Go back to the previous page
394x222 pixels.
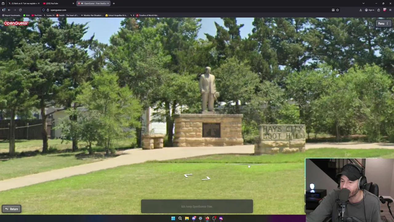[9, 10]
